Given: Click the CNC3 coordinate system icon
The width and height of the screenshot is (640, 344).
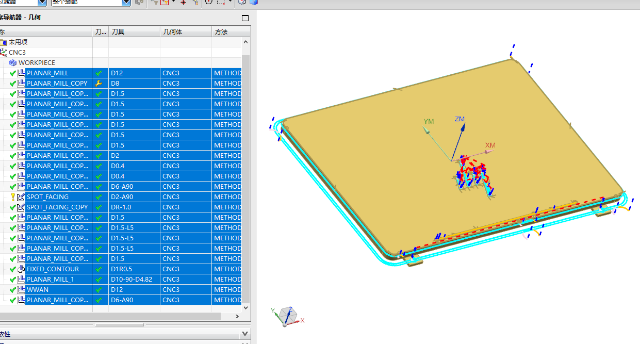Looking at the screenshot, I should pyautogui.click(x=4, y=53).
